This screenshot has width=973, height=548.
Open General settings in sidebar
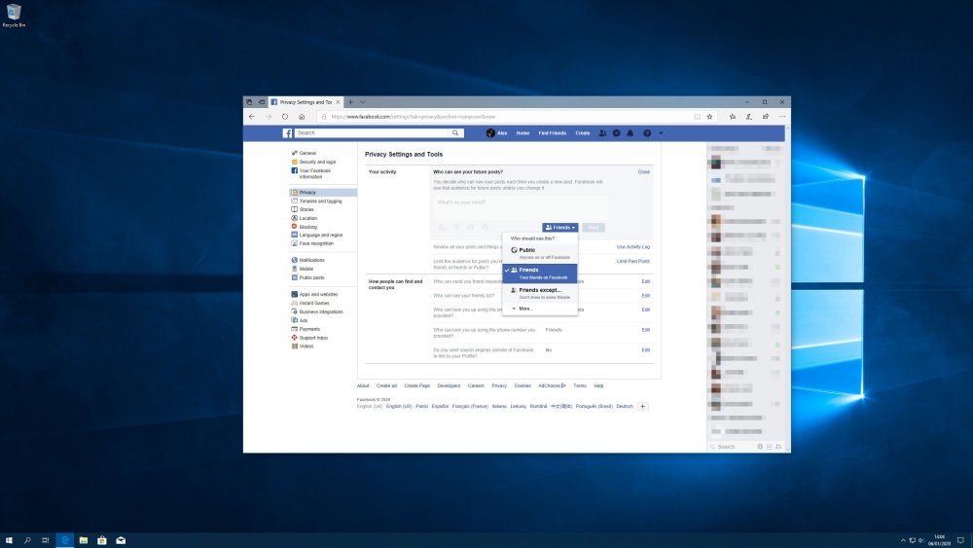[x=307, y=153]
